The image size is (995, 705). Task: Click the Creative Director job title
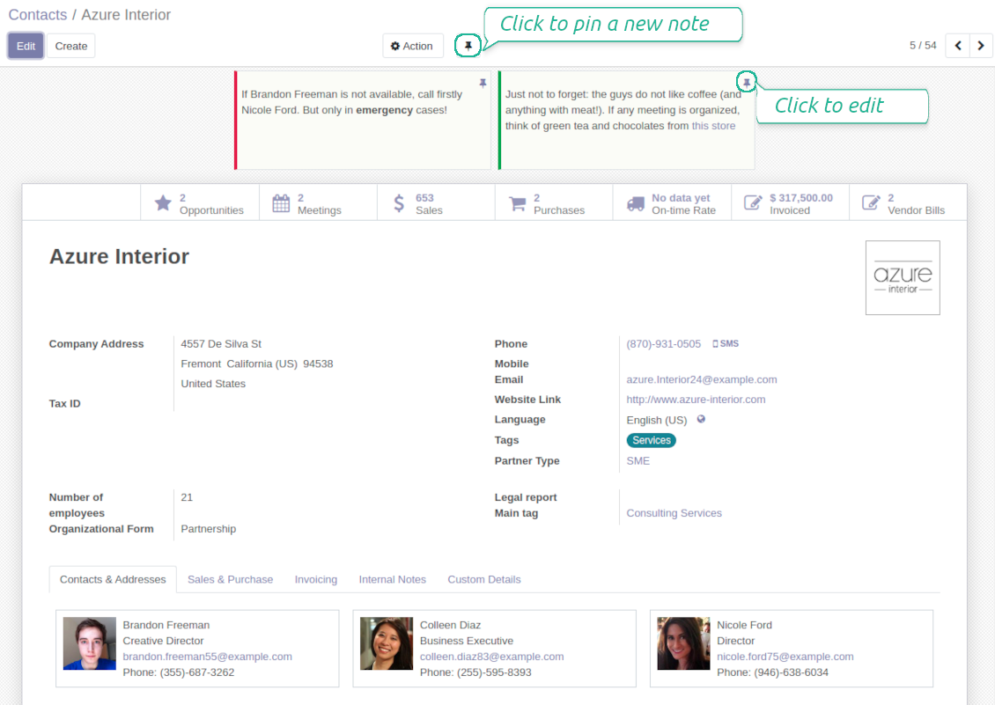click(x=163, y=641)
